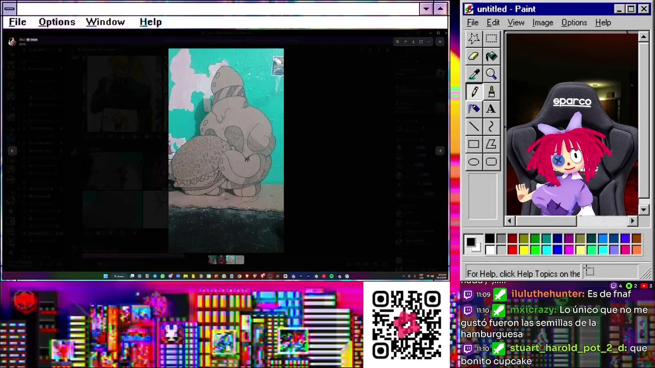Pick the dark red palette color
This screenshot has height=368, width=655.
[x=512, y=239]
